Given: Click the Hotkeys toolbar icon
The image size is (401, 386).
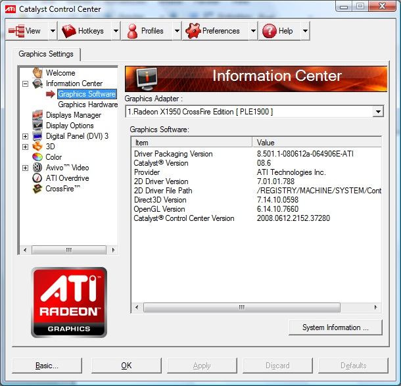Looking at the screenshot, I should [69, 31].
